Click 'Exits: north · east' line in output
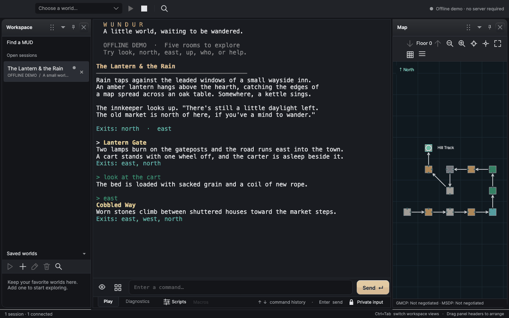 pyautogui.click(x=134, y=128)
